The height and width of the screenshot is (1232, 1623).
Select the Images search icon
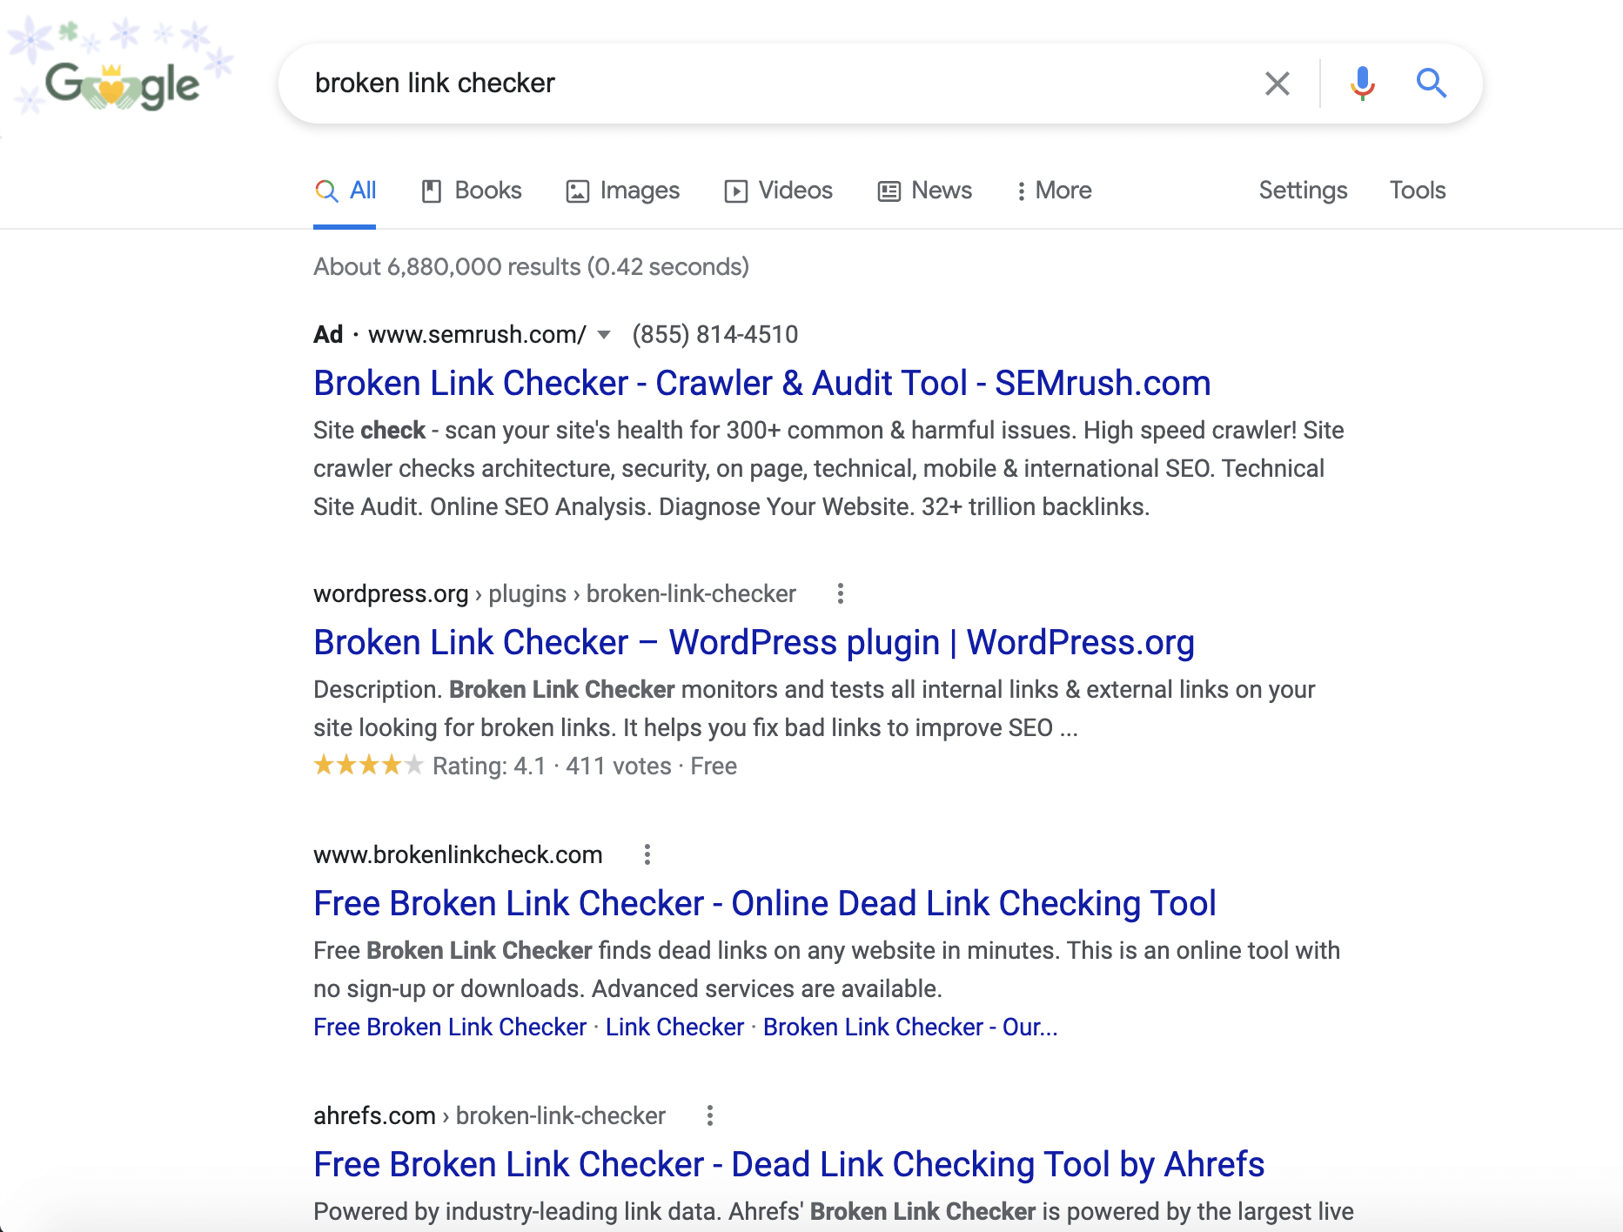(x=577, y=190)
